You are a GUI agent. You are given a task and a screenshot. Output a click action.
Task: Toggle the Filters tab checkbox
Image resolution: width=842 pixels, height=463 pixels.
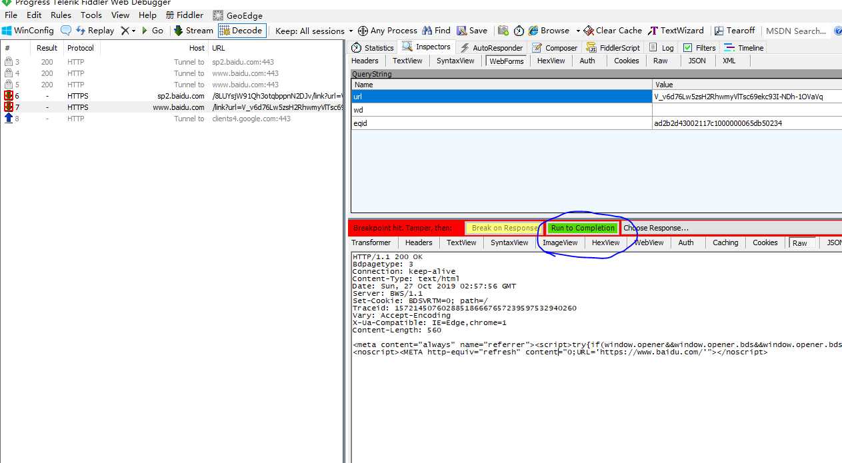688,48
